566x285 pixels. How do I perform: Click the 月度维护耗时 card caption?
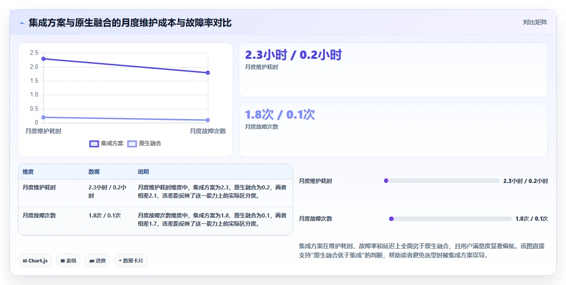click(x=262, y=67)
